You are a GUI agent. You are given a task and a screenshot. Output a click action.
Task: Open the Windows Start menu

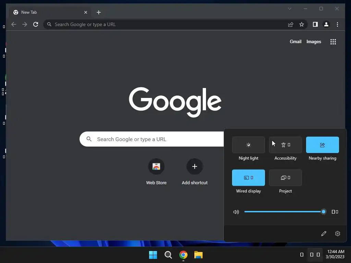tap(153, 255)
